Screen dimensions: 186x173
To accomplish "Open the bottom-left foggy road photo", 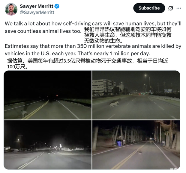I will pyautogui.click(x=48, y=145).
